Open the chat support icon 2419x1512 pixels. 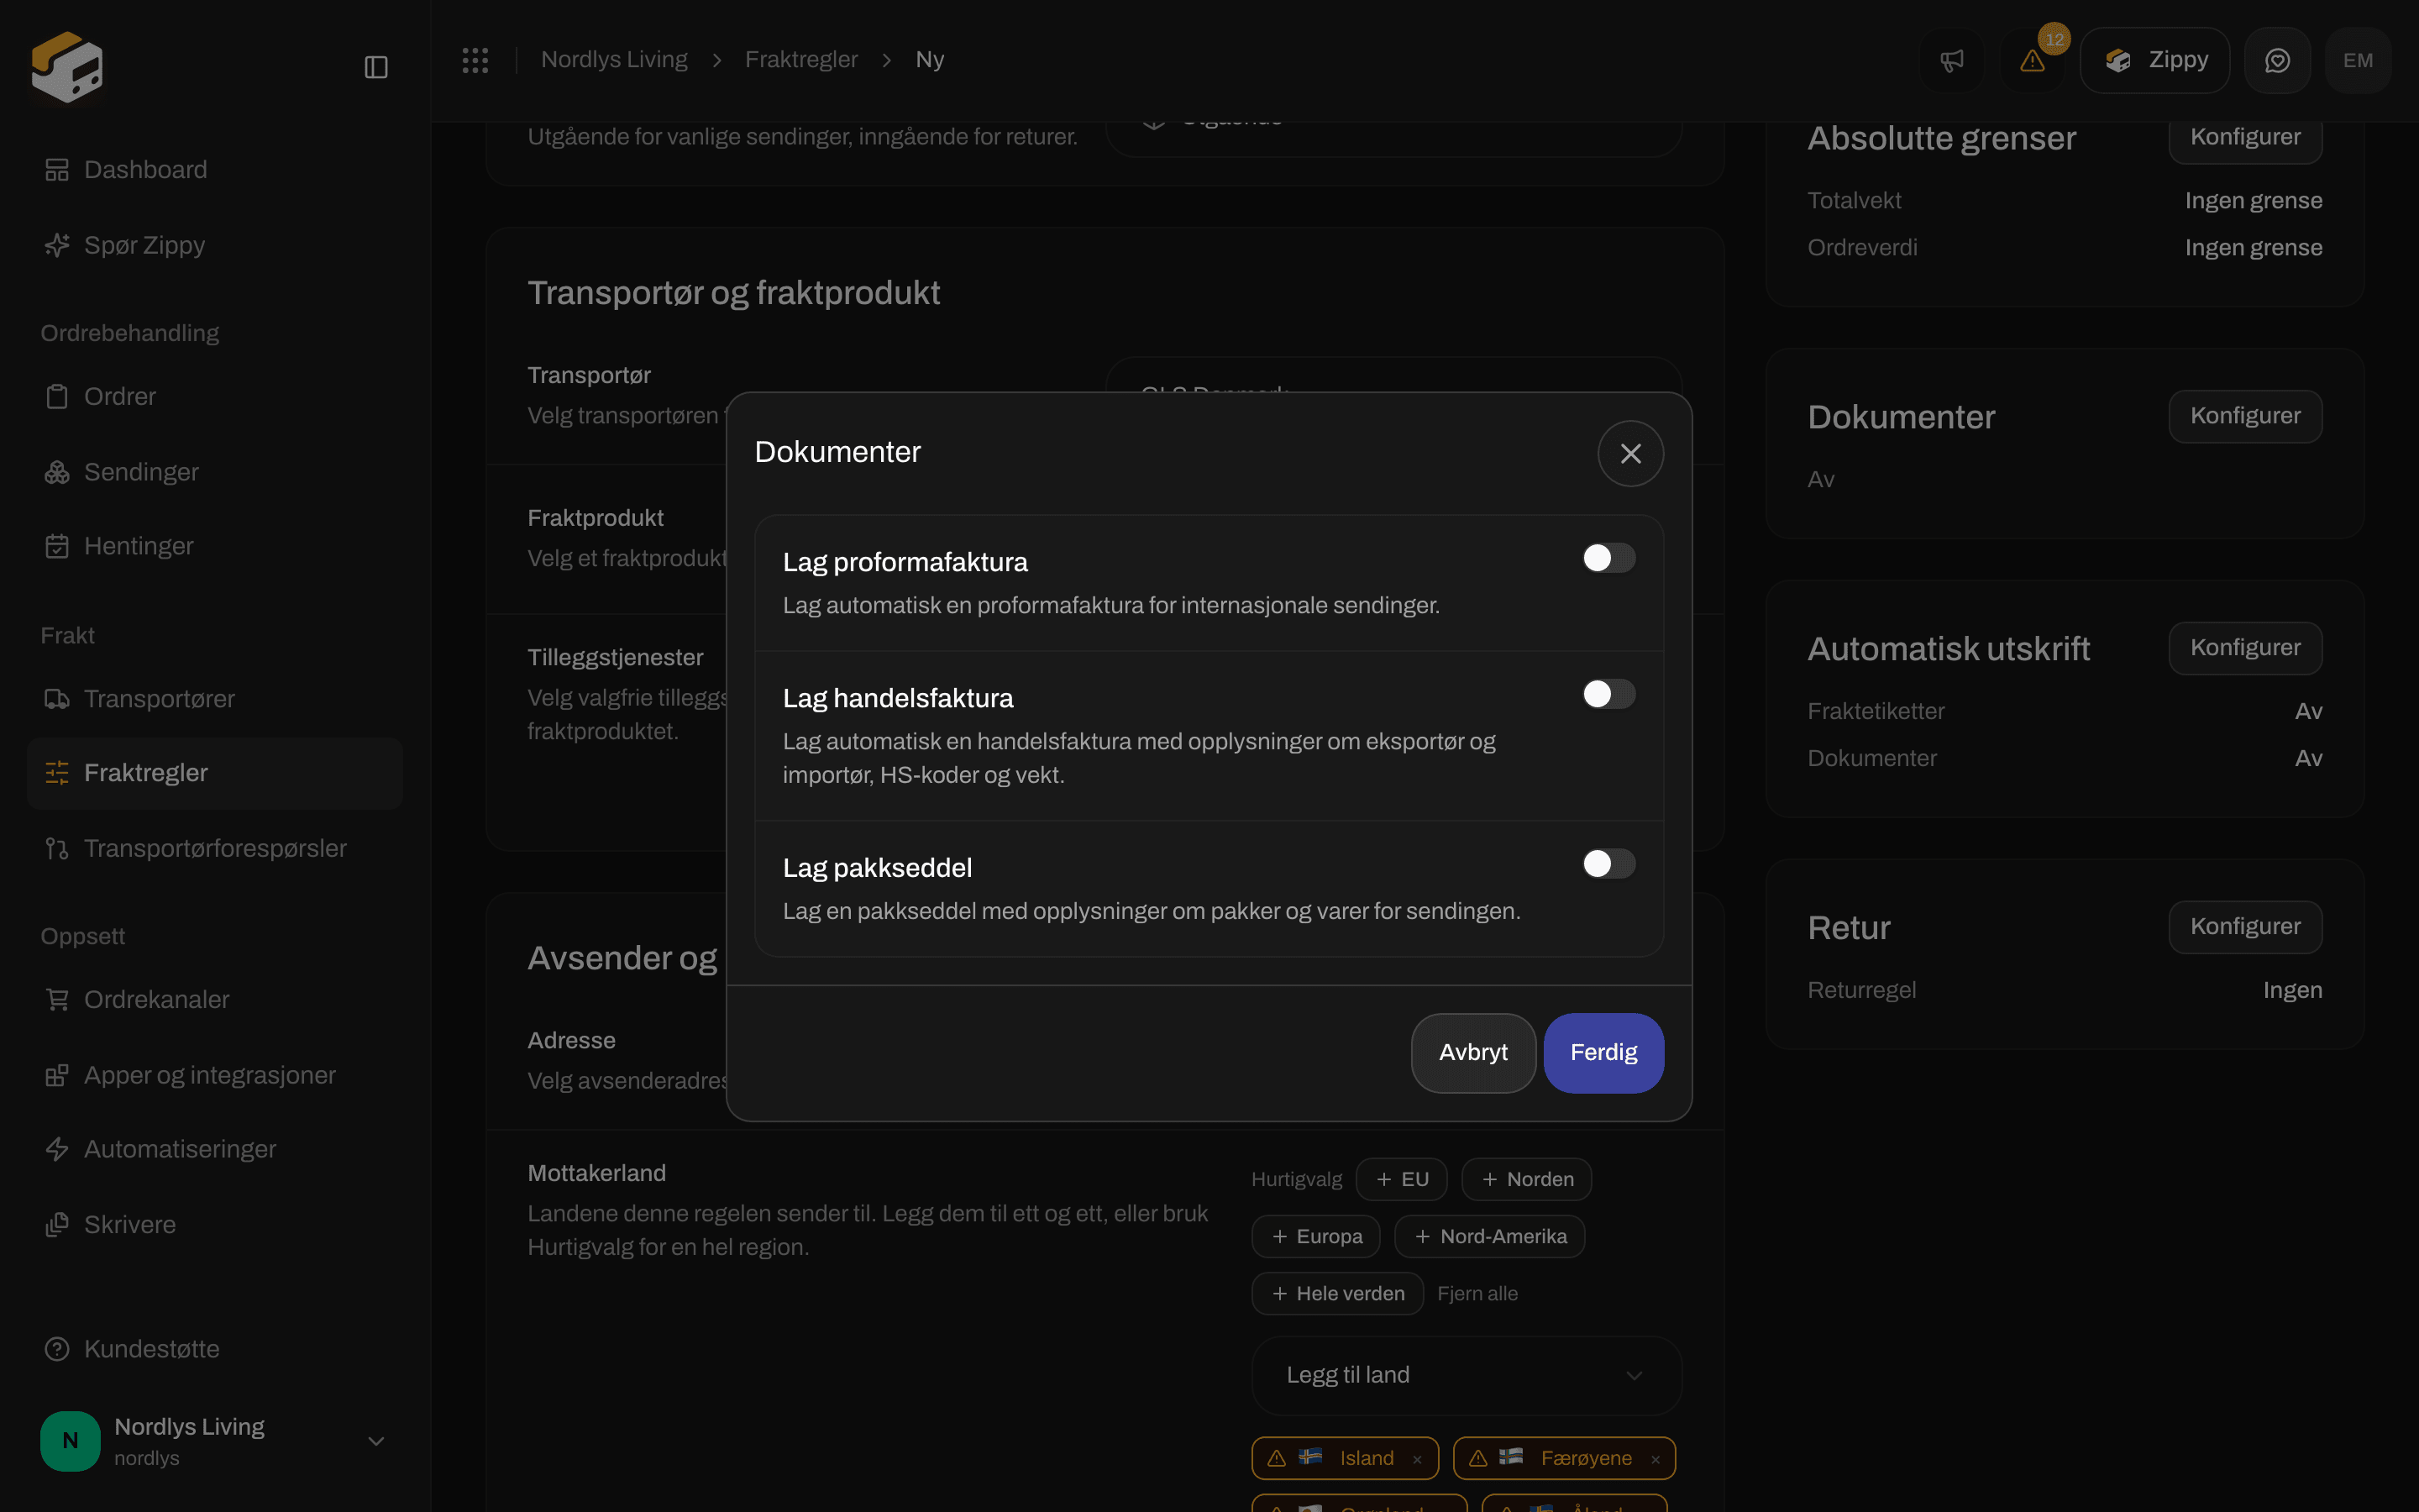(x=2277, y=61)
